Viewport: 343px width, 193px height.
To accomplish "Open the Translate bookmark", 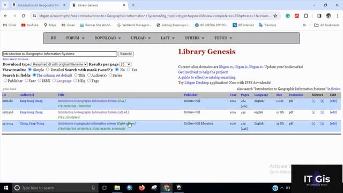I will coord(267,25).
